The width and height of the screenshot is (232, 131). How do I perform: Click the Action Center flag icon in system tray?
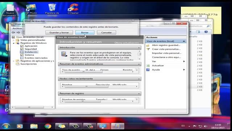pyautogui.click(x=195, y=126)
